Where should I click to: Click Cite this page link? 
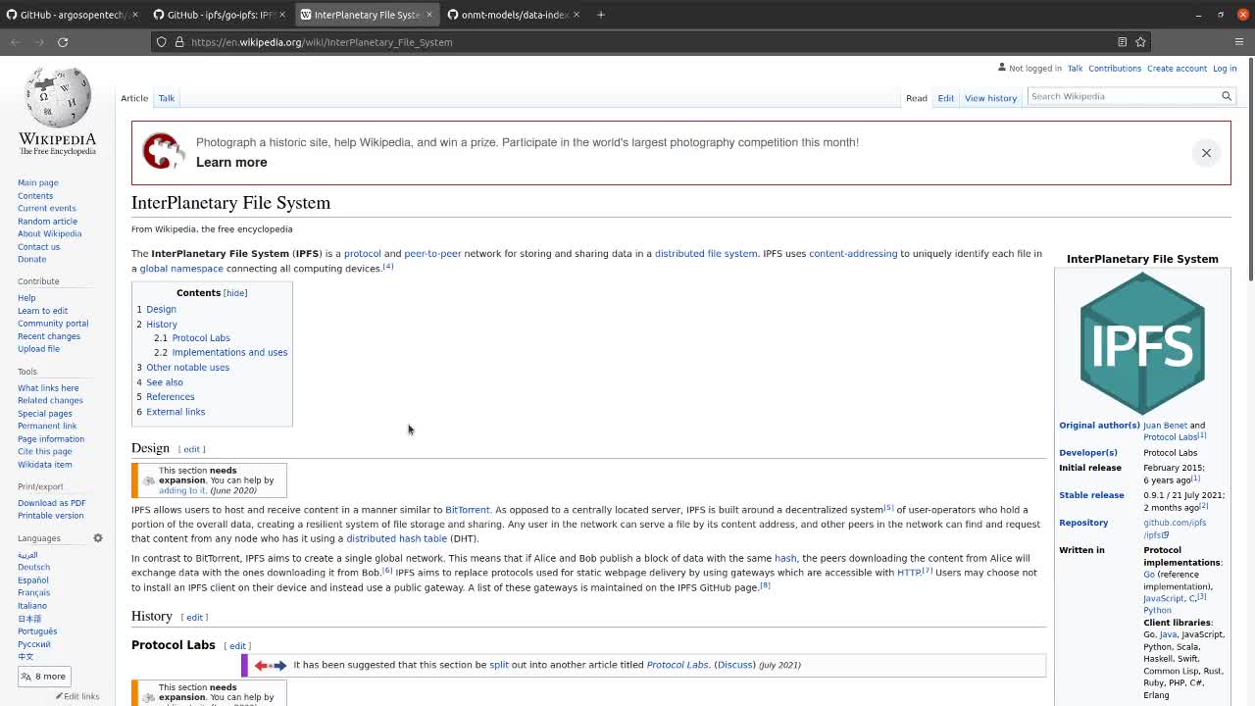click(44, 452)
